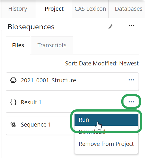145x159 pixels.
Task: Select the Project tab
Action: 54,9
